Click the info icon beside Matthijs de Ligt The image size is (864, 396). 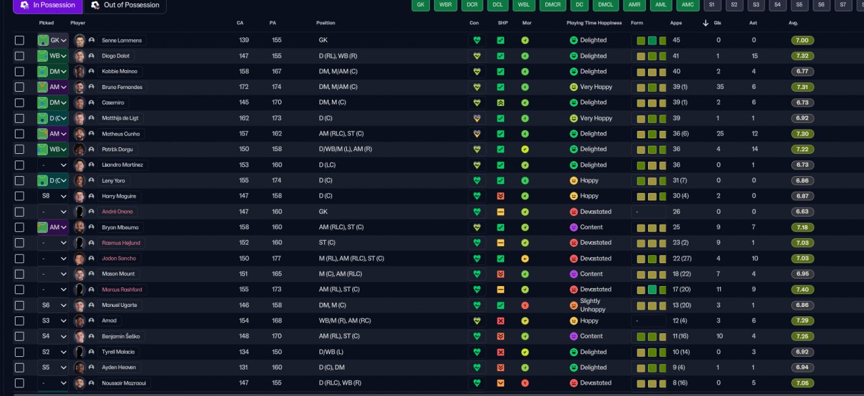point(91,118)
